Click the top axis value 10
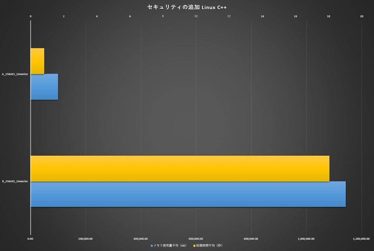374x251 pixels. [196, 16]
